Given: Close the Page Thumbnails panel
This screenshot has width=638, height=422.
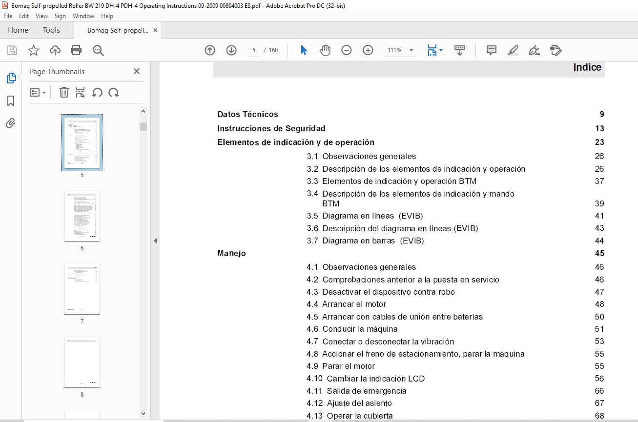Looking at the screenshot, I should tap(137, 71).
